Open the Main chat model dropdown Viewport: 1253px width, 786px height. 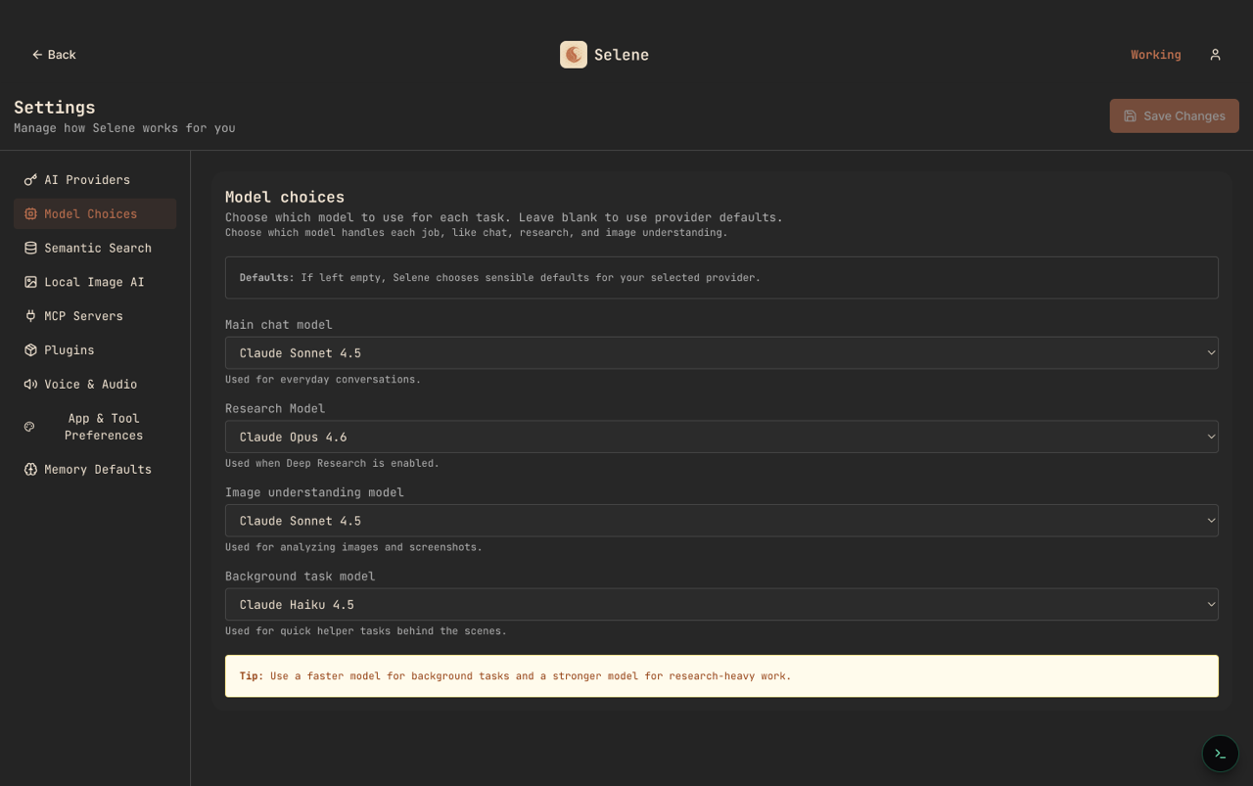pos(721,352)
